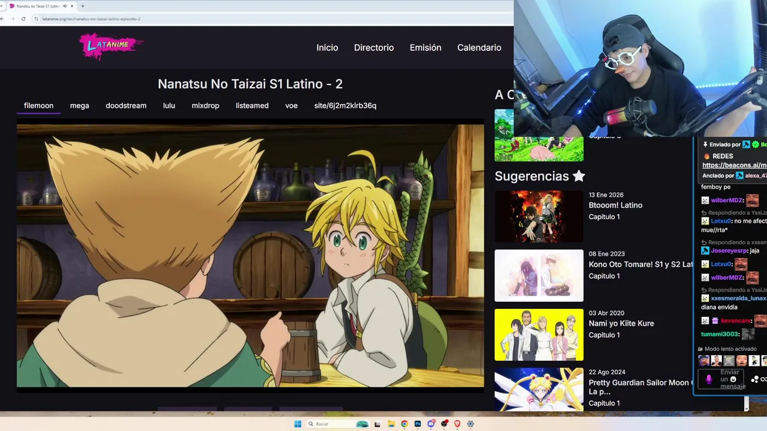
Task: Click the star icon beside Sugerencias
Action: point(578,176)
